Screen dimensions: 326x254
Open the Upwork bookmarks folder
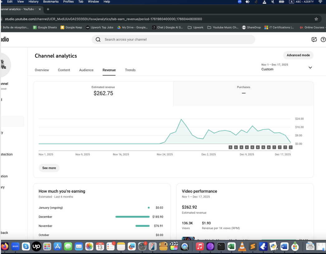coord(195,27)
